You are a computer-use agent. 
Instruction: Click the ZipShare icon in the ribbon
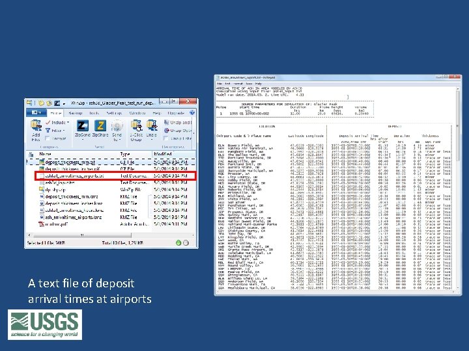[100, 125]
